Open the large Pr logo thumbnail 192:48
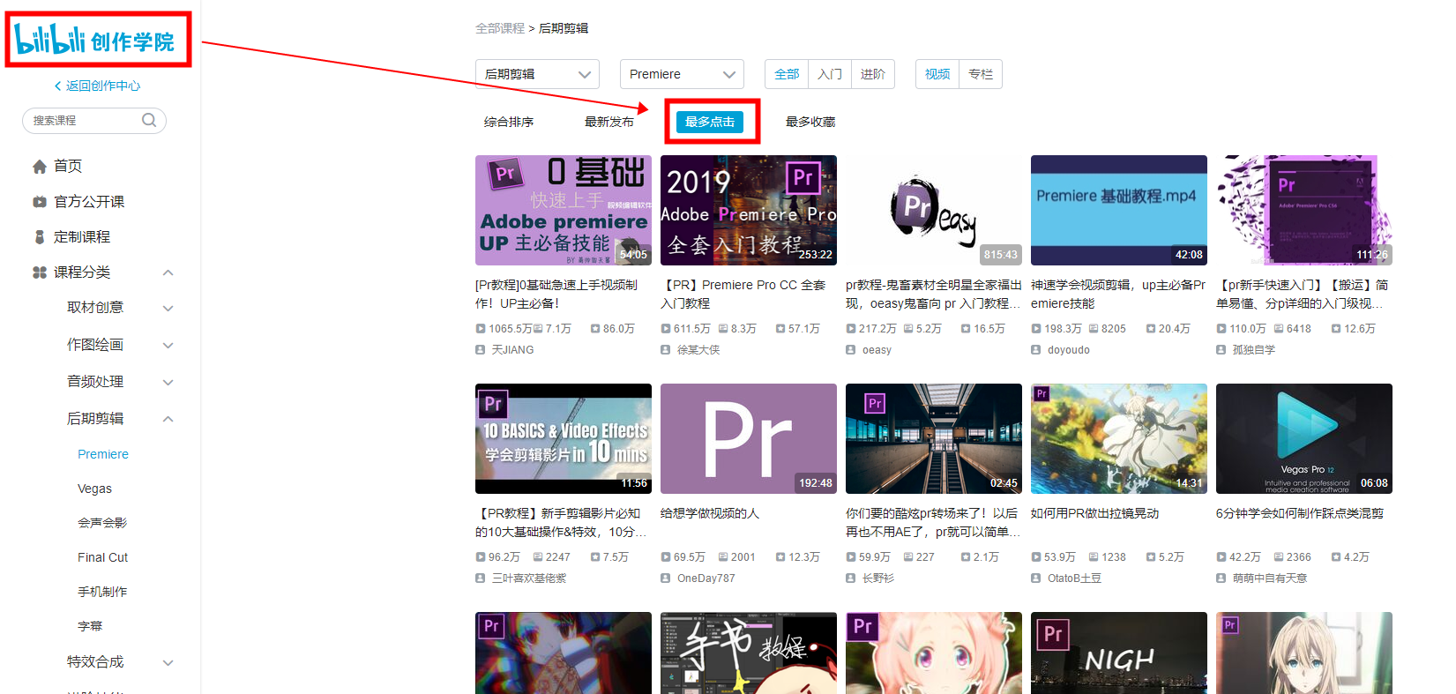The width and height of the screenshot is (1456, 694). click(x=749, y=438)
